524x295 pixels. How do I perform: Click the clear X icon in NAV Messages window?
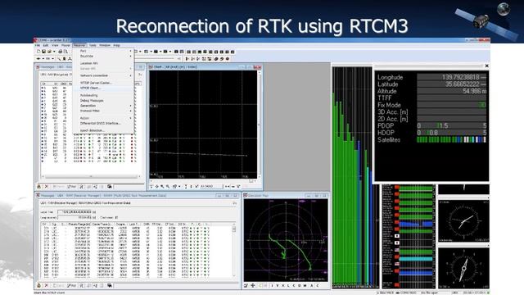pyautogui.click(x=47, y=186)
